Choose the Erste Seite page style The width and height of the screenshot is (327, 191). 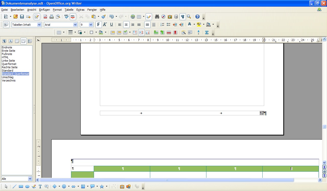click(8, 51)
